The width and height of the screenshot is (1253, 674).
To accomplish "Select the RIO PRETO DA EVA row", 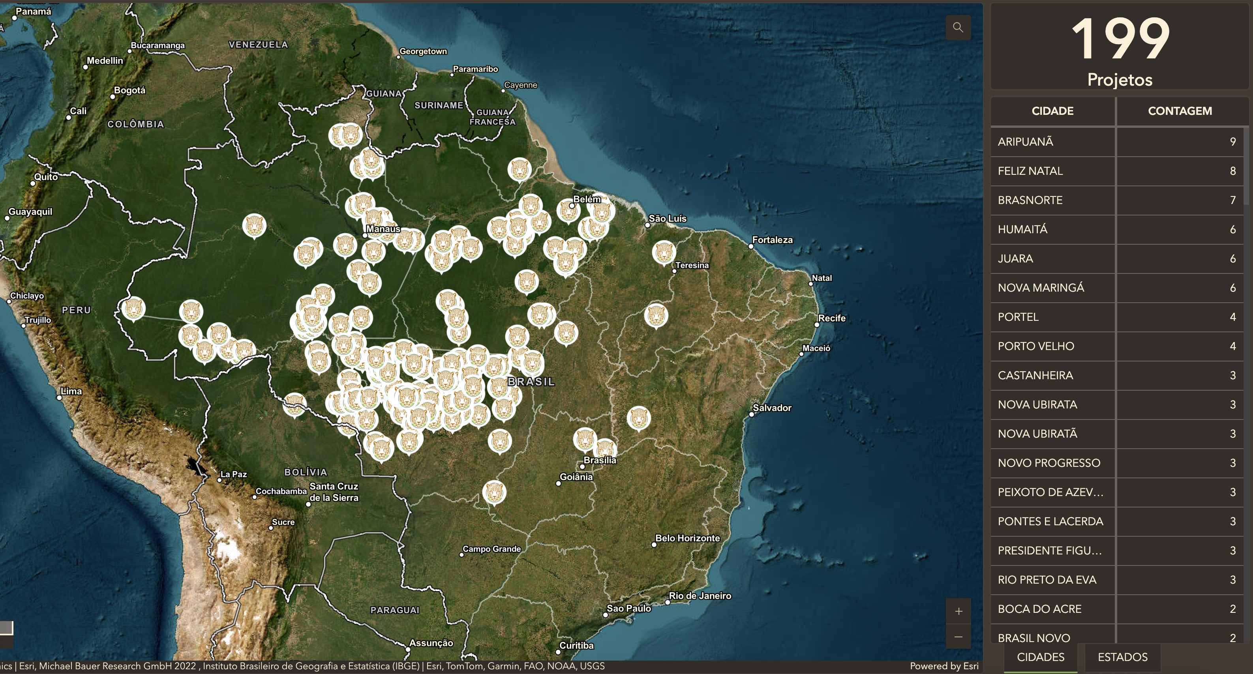I will coord(1117,579).
